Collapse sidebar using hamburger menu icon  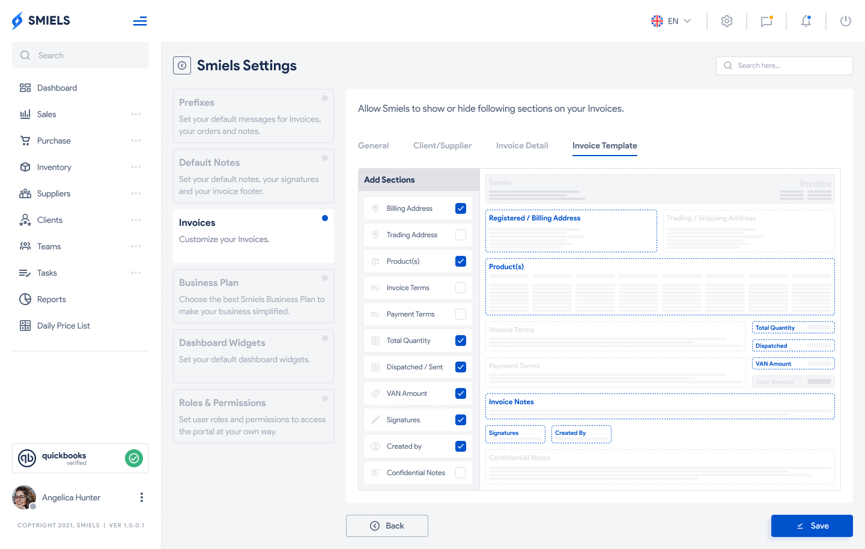(x=140, y=22)
